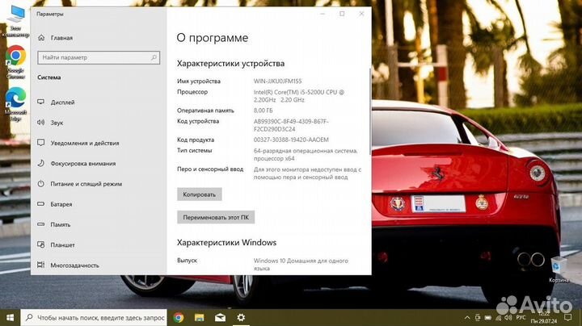Viewport: 582px width, 326px height.
Task: Click the РУС language indicator
Action: tap(521, 318)
